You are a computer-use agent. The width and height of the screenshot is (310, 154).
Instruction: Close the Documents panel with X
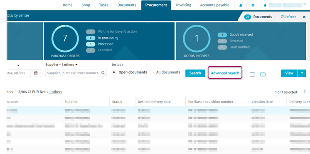[x=304, y=17]
